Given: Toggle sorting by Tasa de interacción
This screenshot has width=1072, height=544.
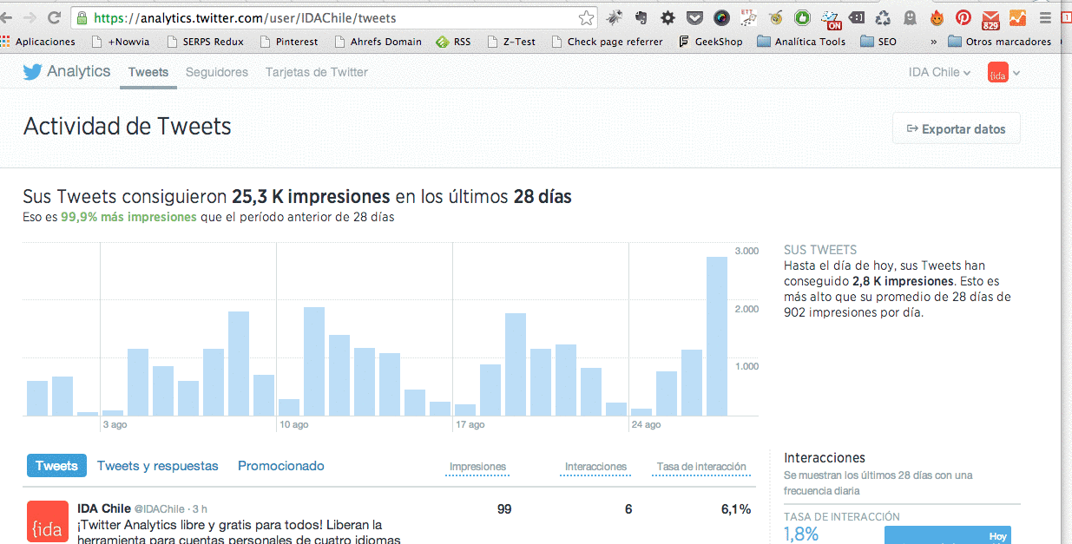Looking at the screenshot, I should pyautogui.click(x=700, y=466).
